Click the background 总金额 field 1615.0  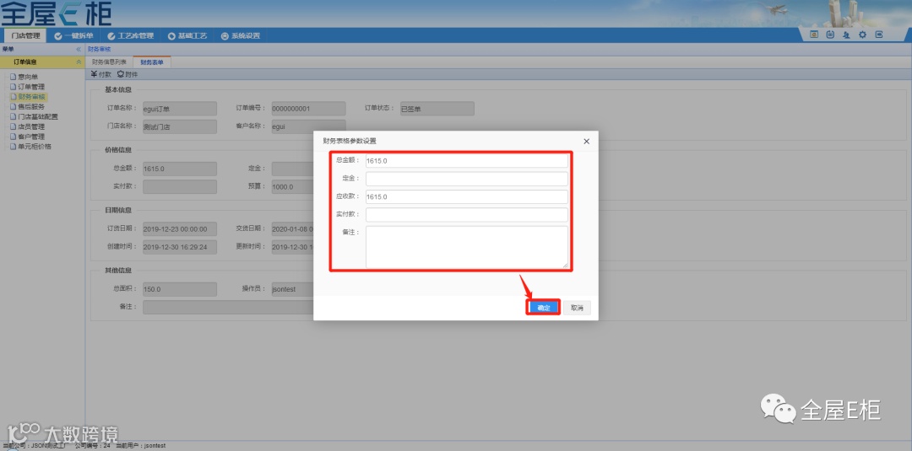[180, 169]
